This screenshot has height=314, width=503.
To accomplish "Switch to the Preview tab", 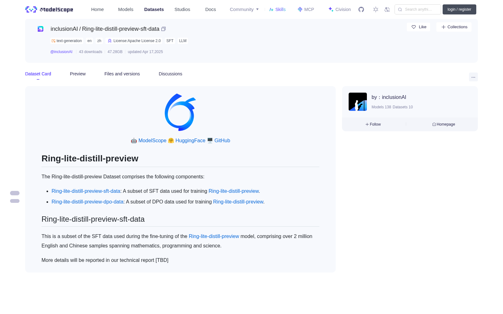I will tap(78, 74).
